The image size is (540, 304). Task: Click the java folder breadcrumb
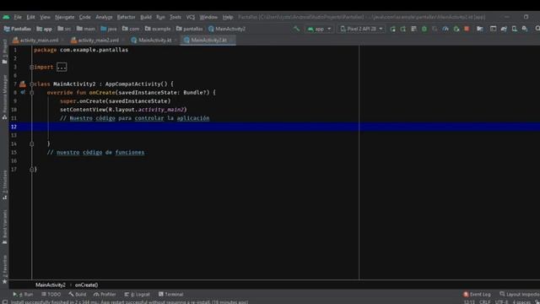click(x=109, y=29)
